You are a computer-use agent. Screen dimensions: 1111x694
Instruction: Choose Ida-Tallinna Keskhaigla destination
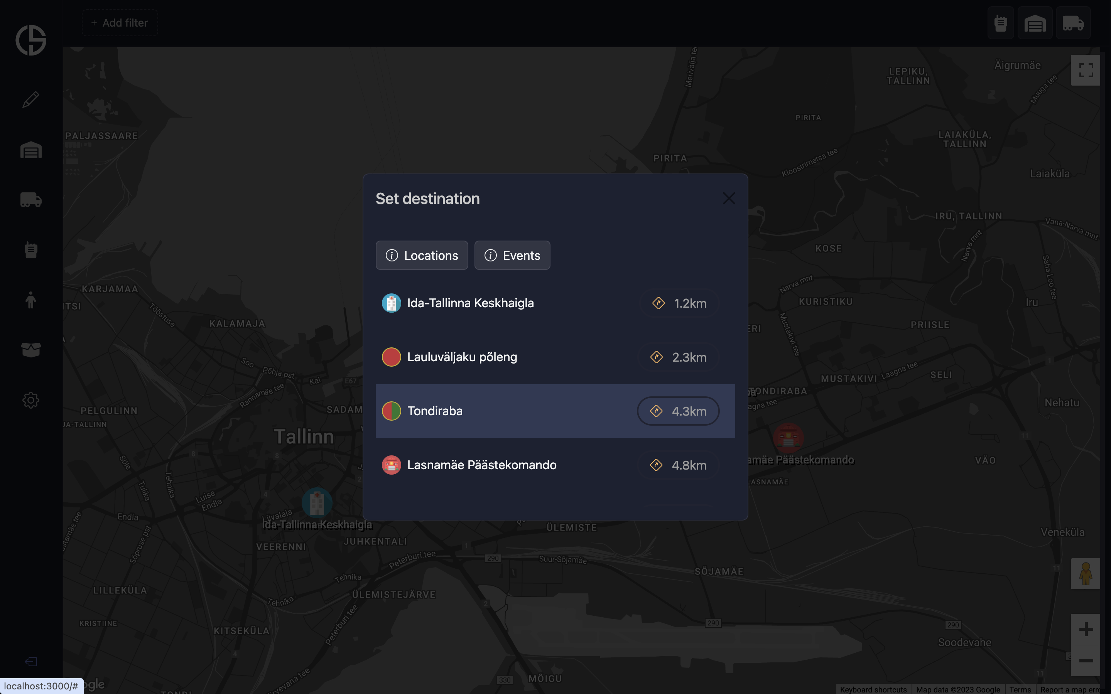pyautogui.click(x=470, y=303)
